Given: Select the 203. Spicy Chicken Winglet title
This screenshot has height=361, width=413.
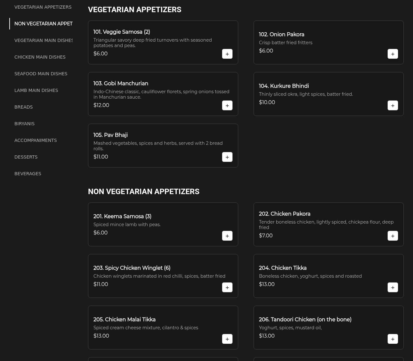Looking at the screenshot, I should pyautogui.click(x=132, y=268).
